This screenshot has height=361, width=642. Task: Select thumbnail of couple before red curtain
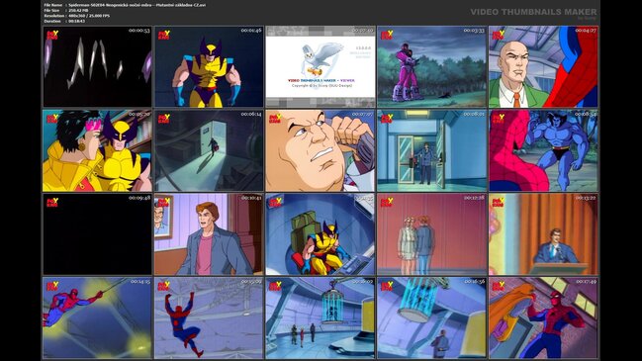click(x=431, y=234)
